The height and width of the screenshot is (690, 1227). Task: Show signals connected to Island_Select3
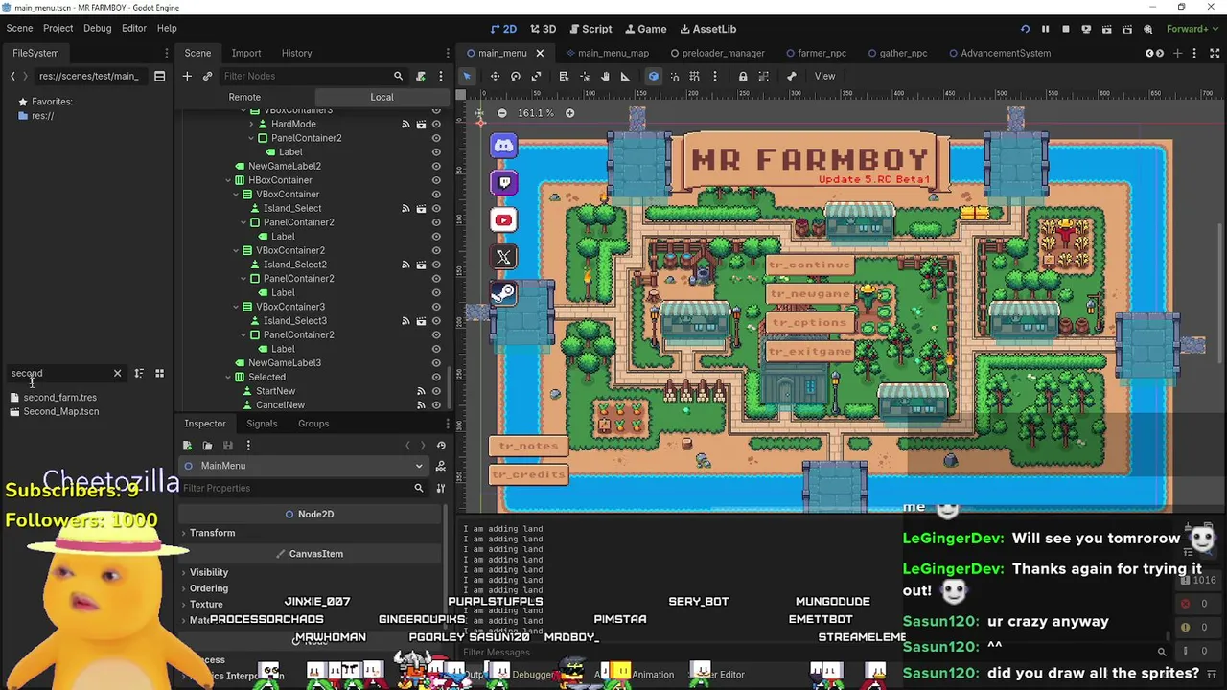click(x=405, y=321)
